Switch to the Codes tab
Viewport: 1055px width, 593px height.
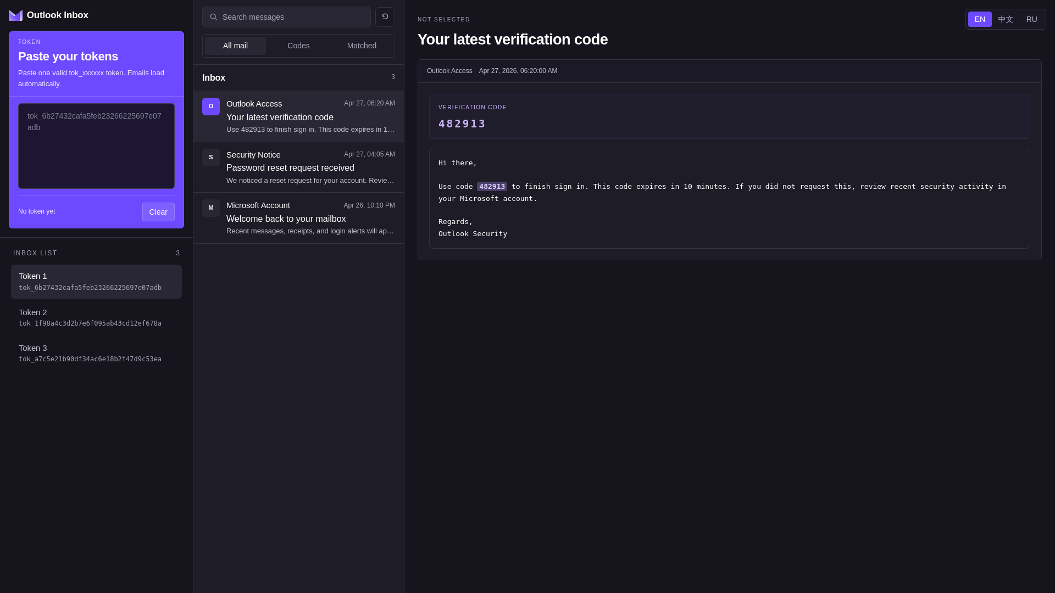[x=298, y=46]
